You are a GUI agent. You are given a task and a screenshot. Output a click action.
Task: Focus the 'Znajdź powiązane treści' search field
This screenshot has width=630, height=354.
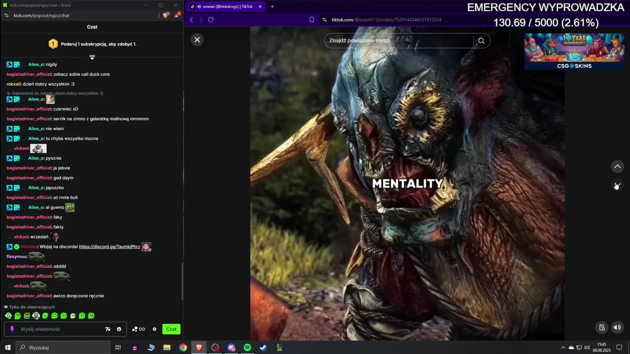pyautogui.click(x=399, y=40)
